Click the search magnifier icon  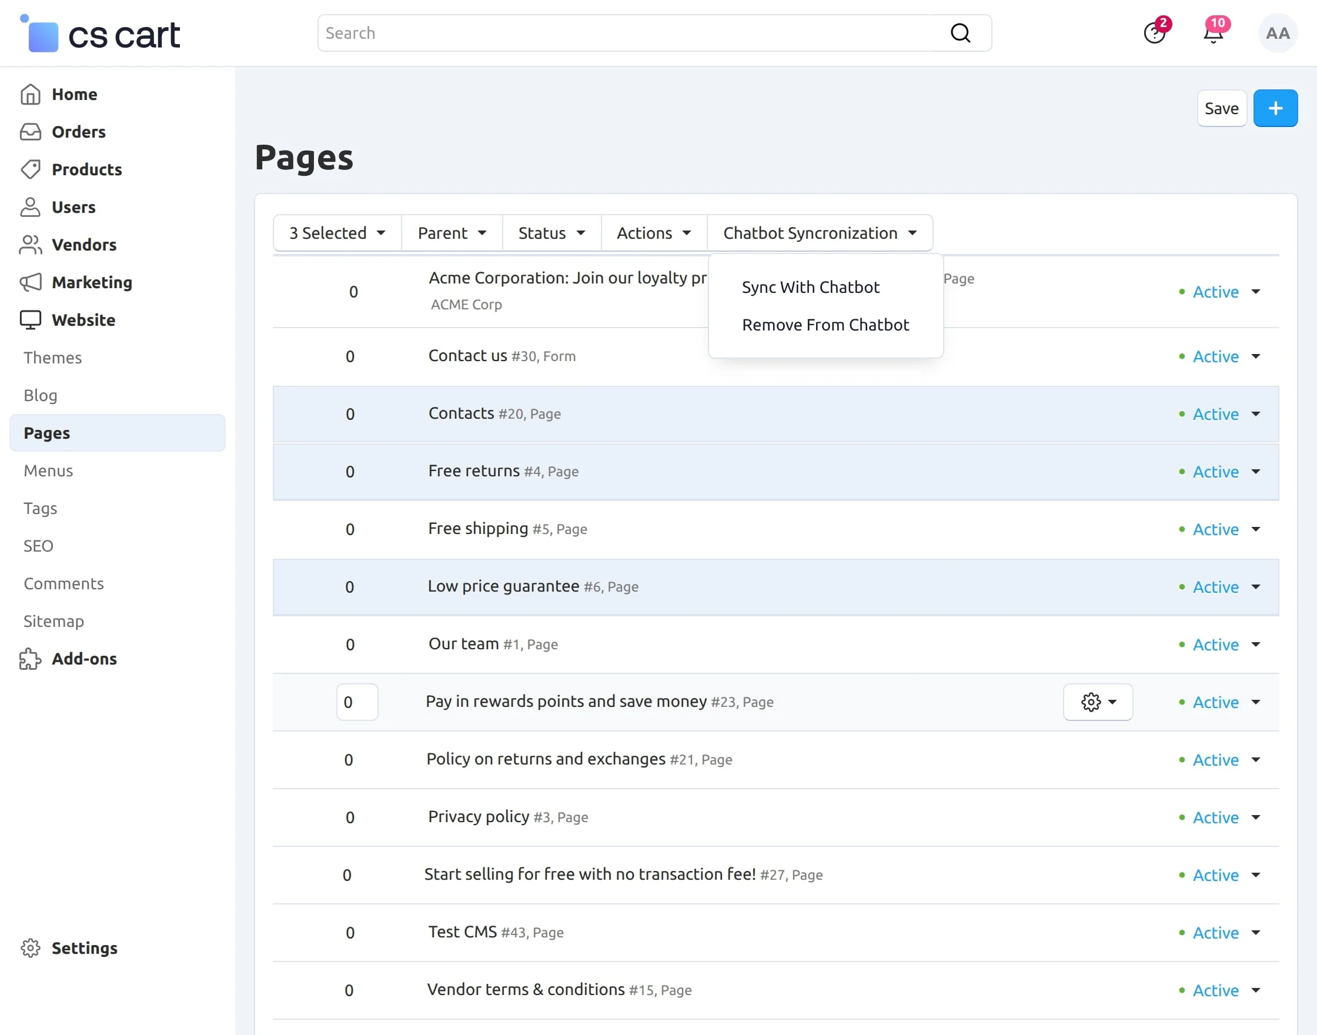(x=960, y=32)
